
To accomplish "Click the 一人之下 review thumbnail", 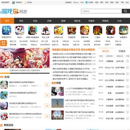I will [57, 91].
